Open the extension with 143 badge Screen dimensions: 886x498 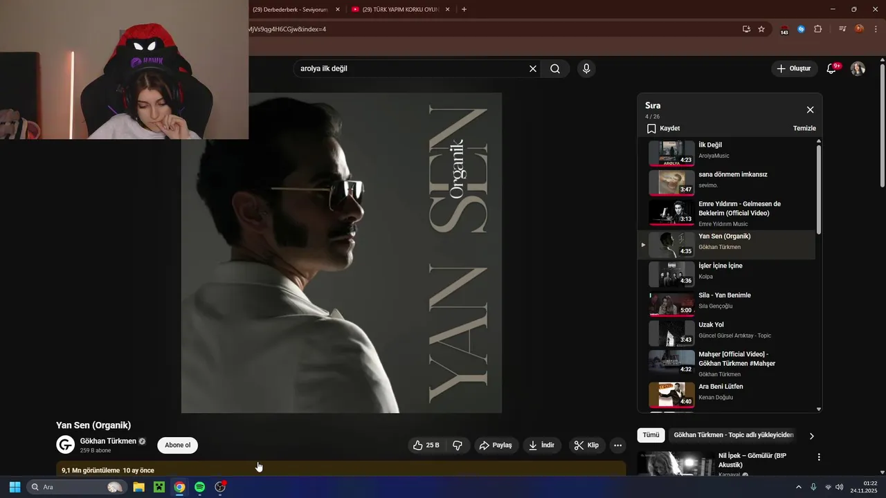(784, 30)
